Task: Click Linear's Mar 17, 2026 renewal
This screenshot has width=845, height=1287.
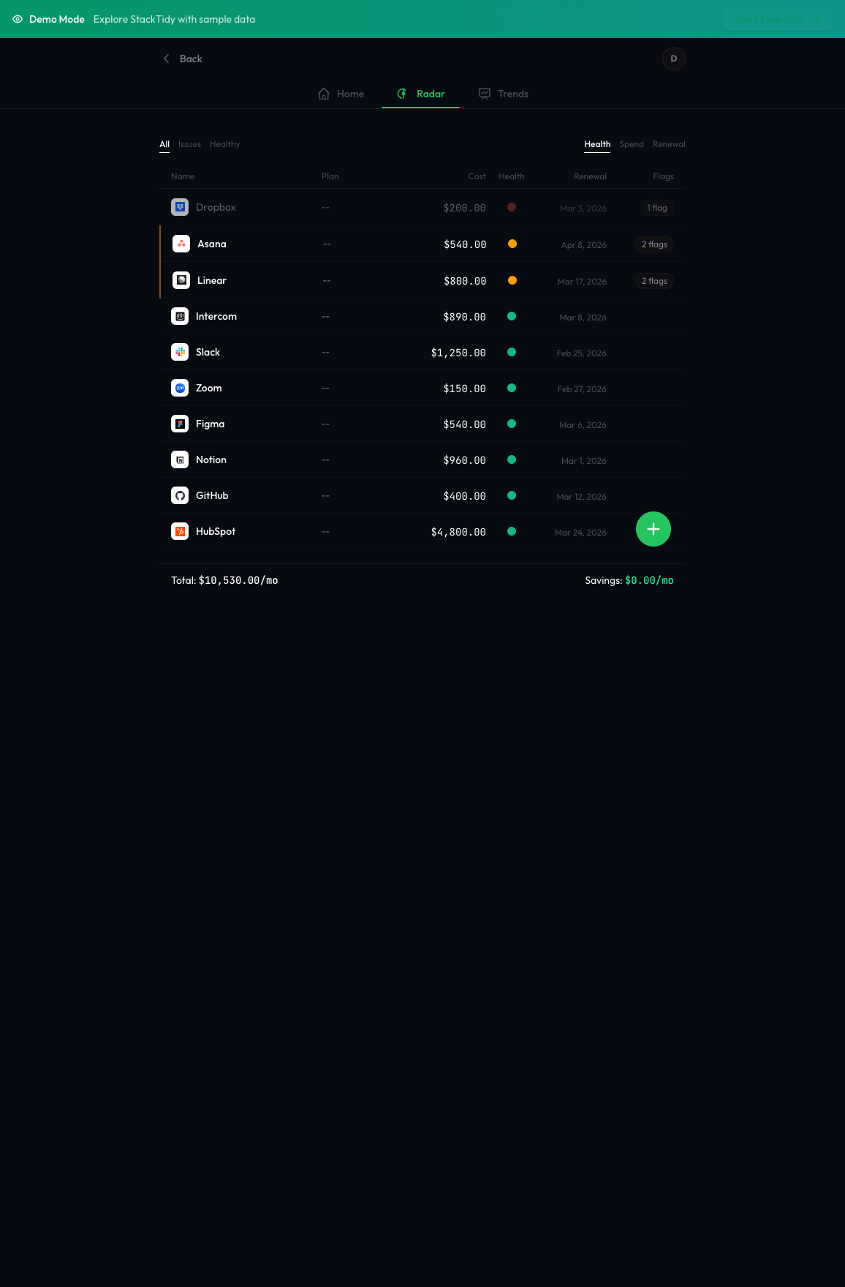Action: tap(582, 282)
